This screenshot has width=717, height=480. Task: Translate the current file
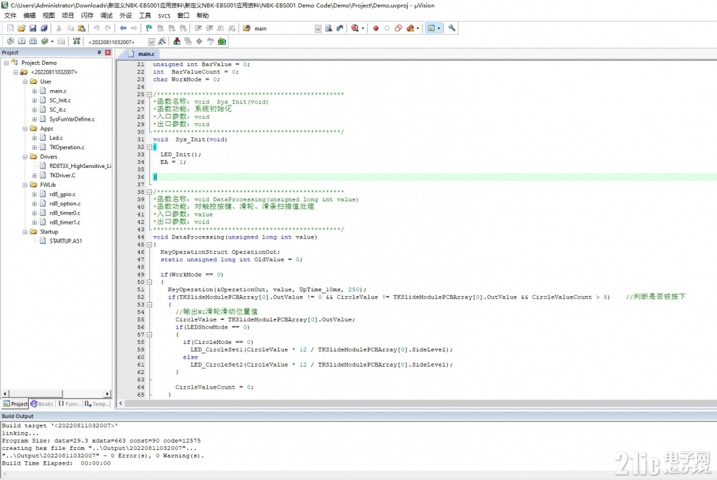pyautogui.click(x=10, y=41)
